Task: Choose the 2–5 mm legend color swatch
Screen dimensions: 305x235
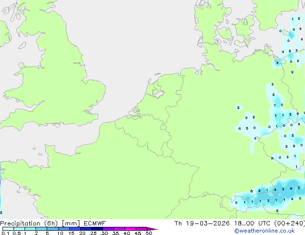Action: click(41, 229)
